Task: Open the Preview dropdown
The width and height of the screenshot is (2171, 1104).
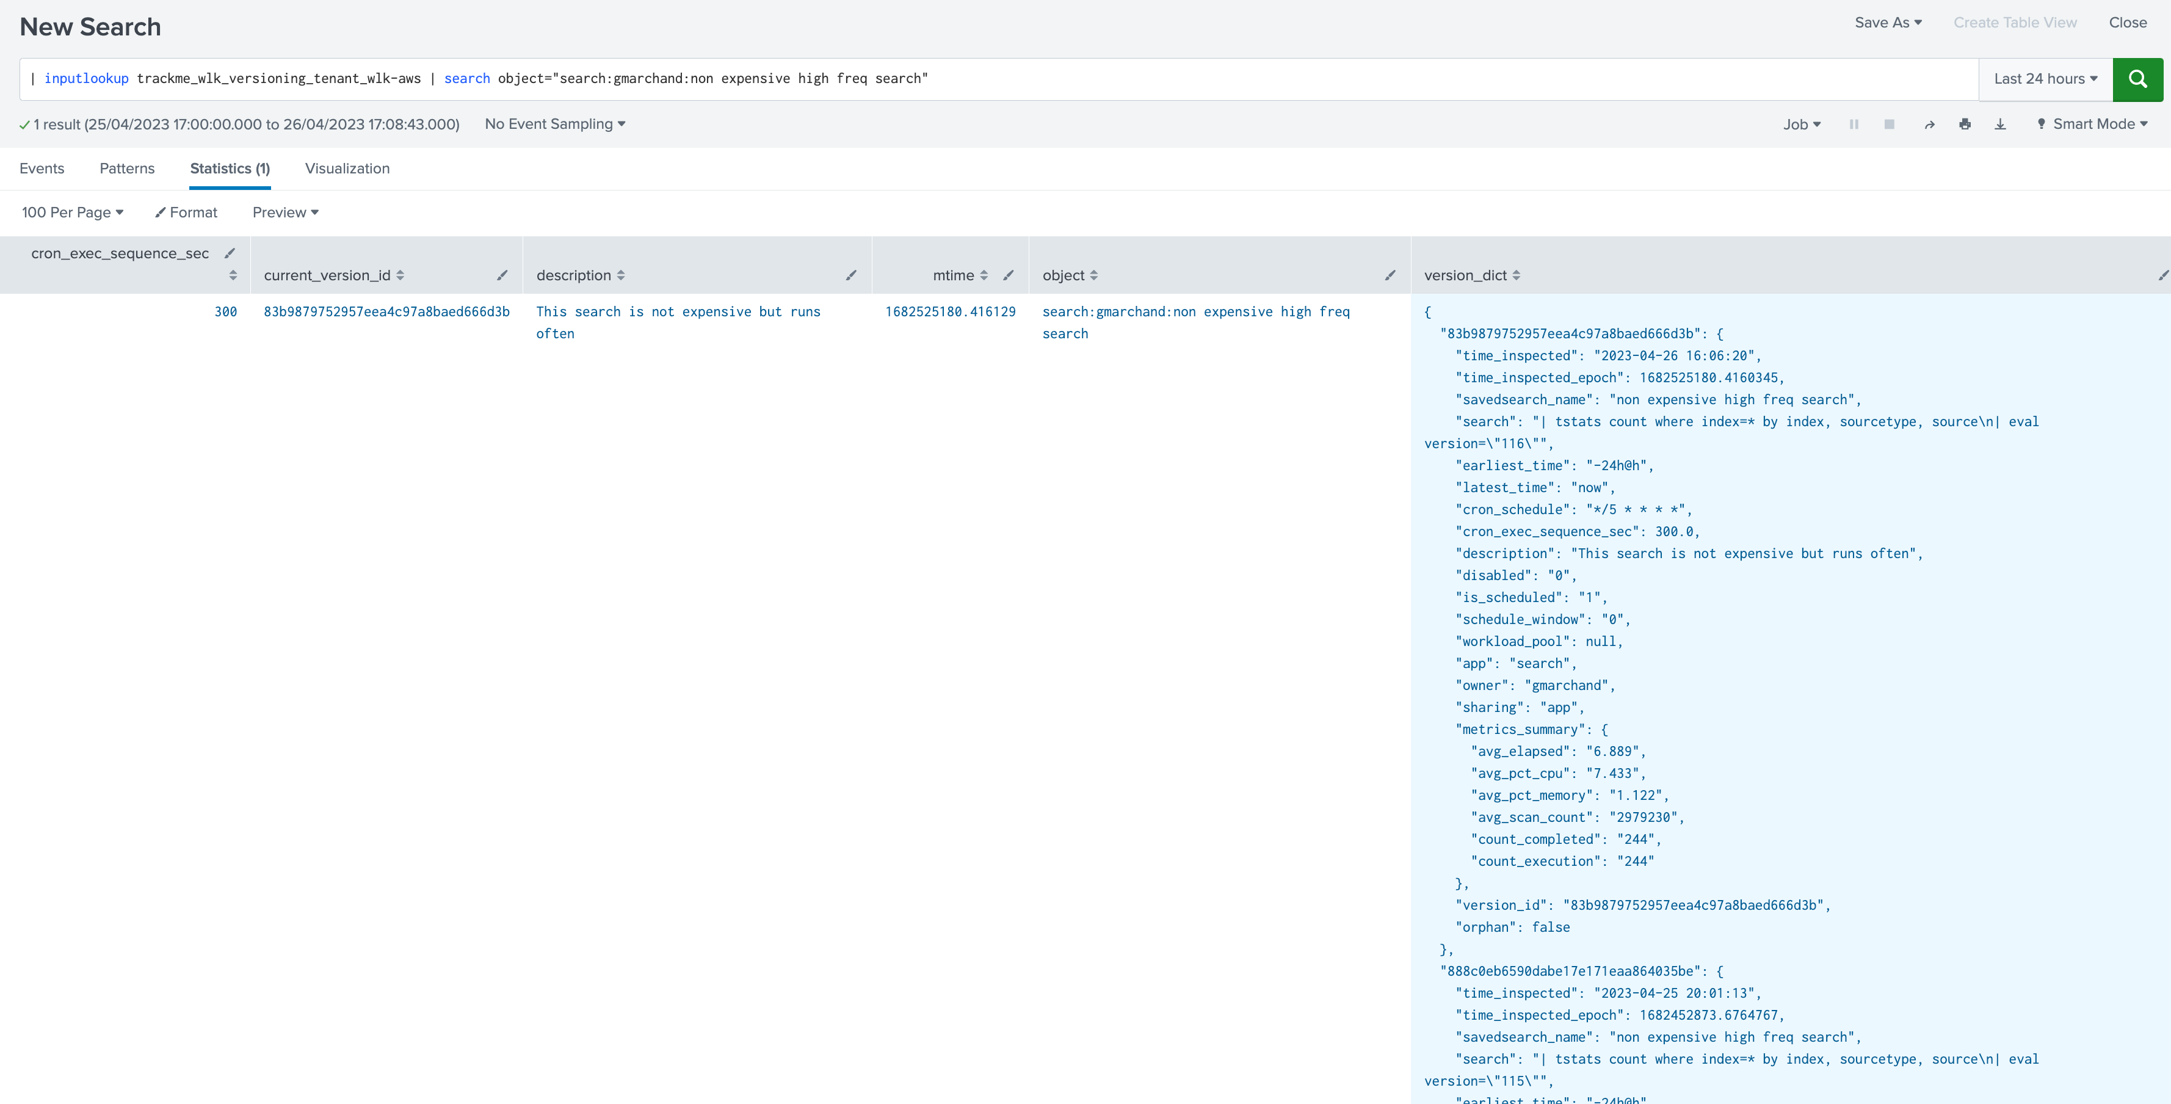Action: pyautogui.click(x=286, y=212)
